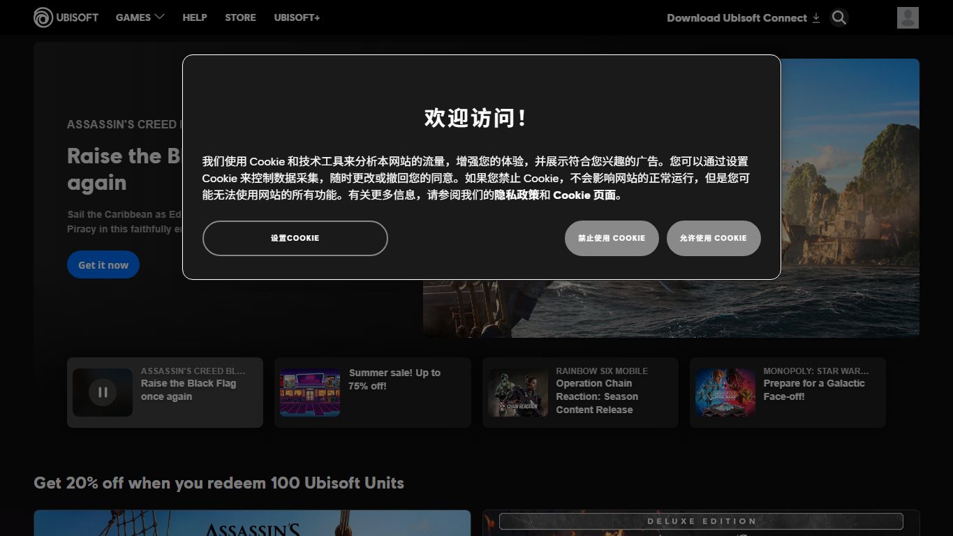
Task: Click 'Prepare for a Galactic Face-off!' text
Action: pos(814,390)
